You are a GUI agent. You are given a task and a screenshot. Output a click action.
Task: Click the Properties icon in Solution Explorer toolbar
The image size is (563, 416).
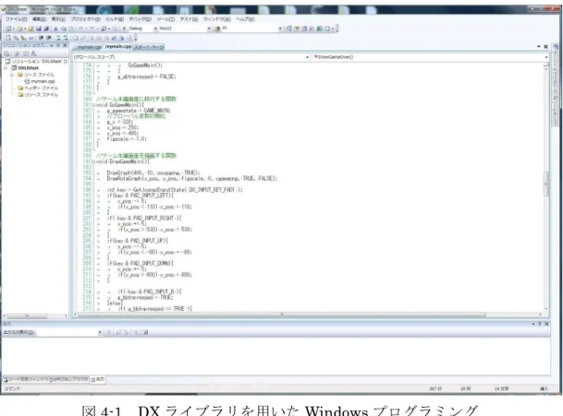[x=6, y=53]
